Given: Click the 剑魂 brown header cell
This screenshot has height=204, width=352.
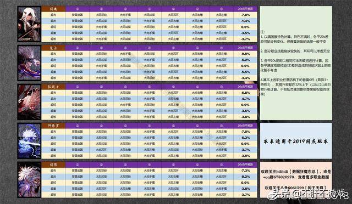Looking at the screenshot, I should [x=53, y=9].
